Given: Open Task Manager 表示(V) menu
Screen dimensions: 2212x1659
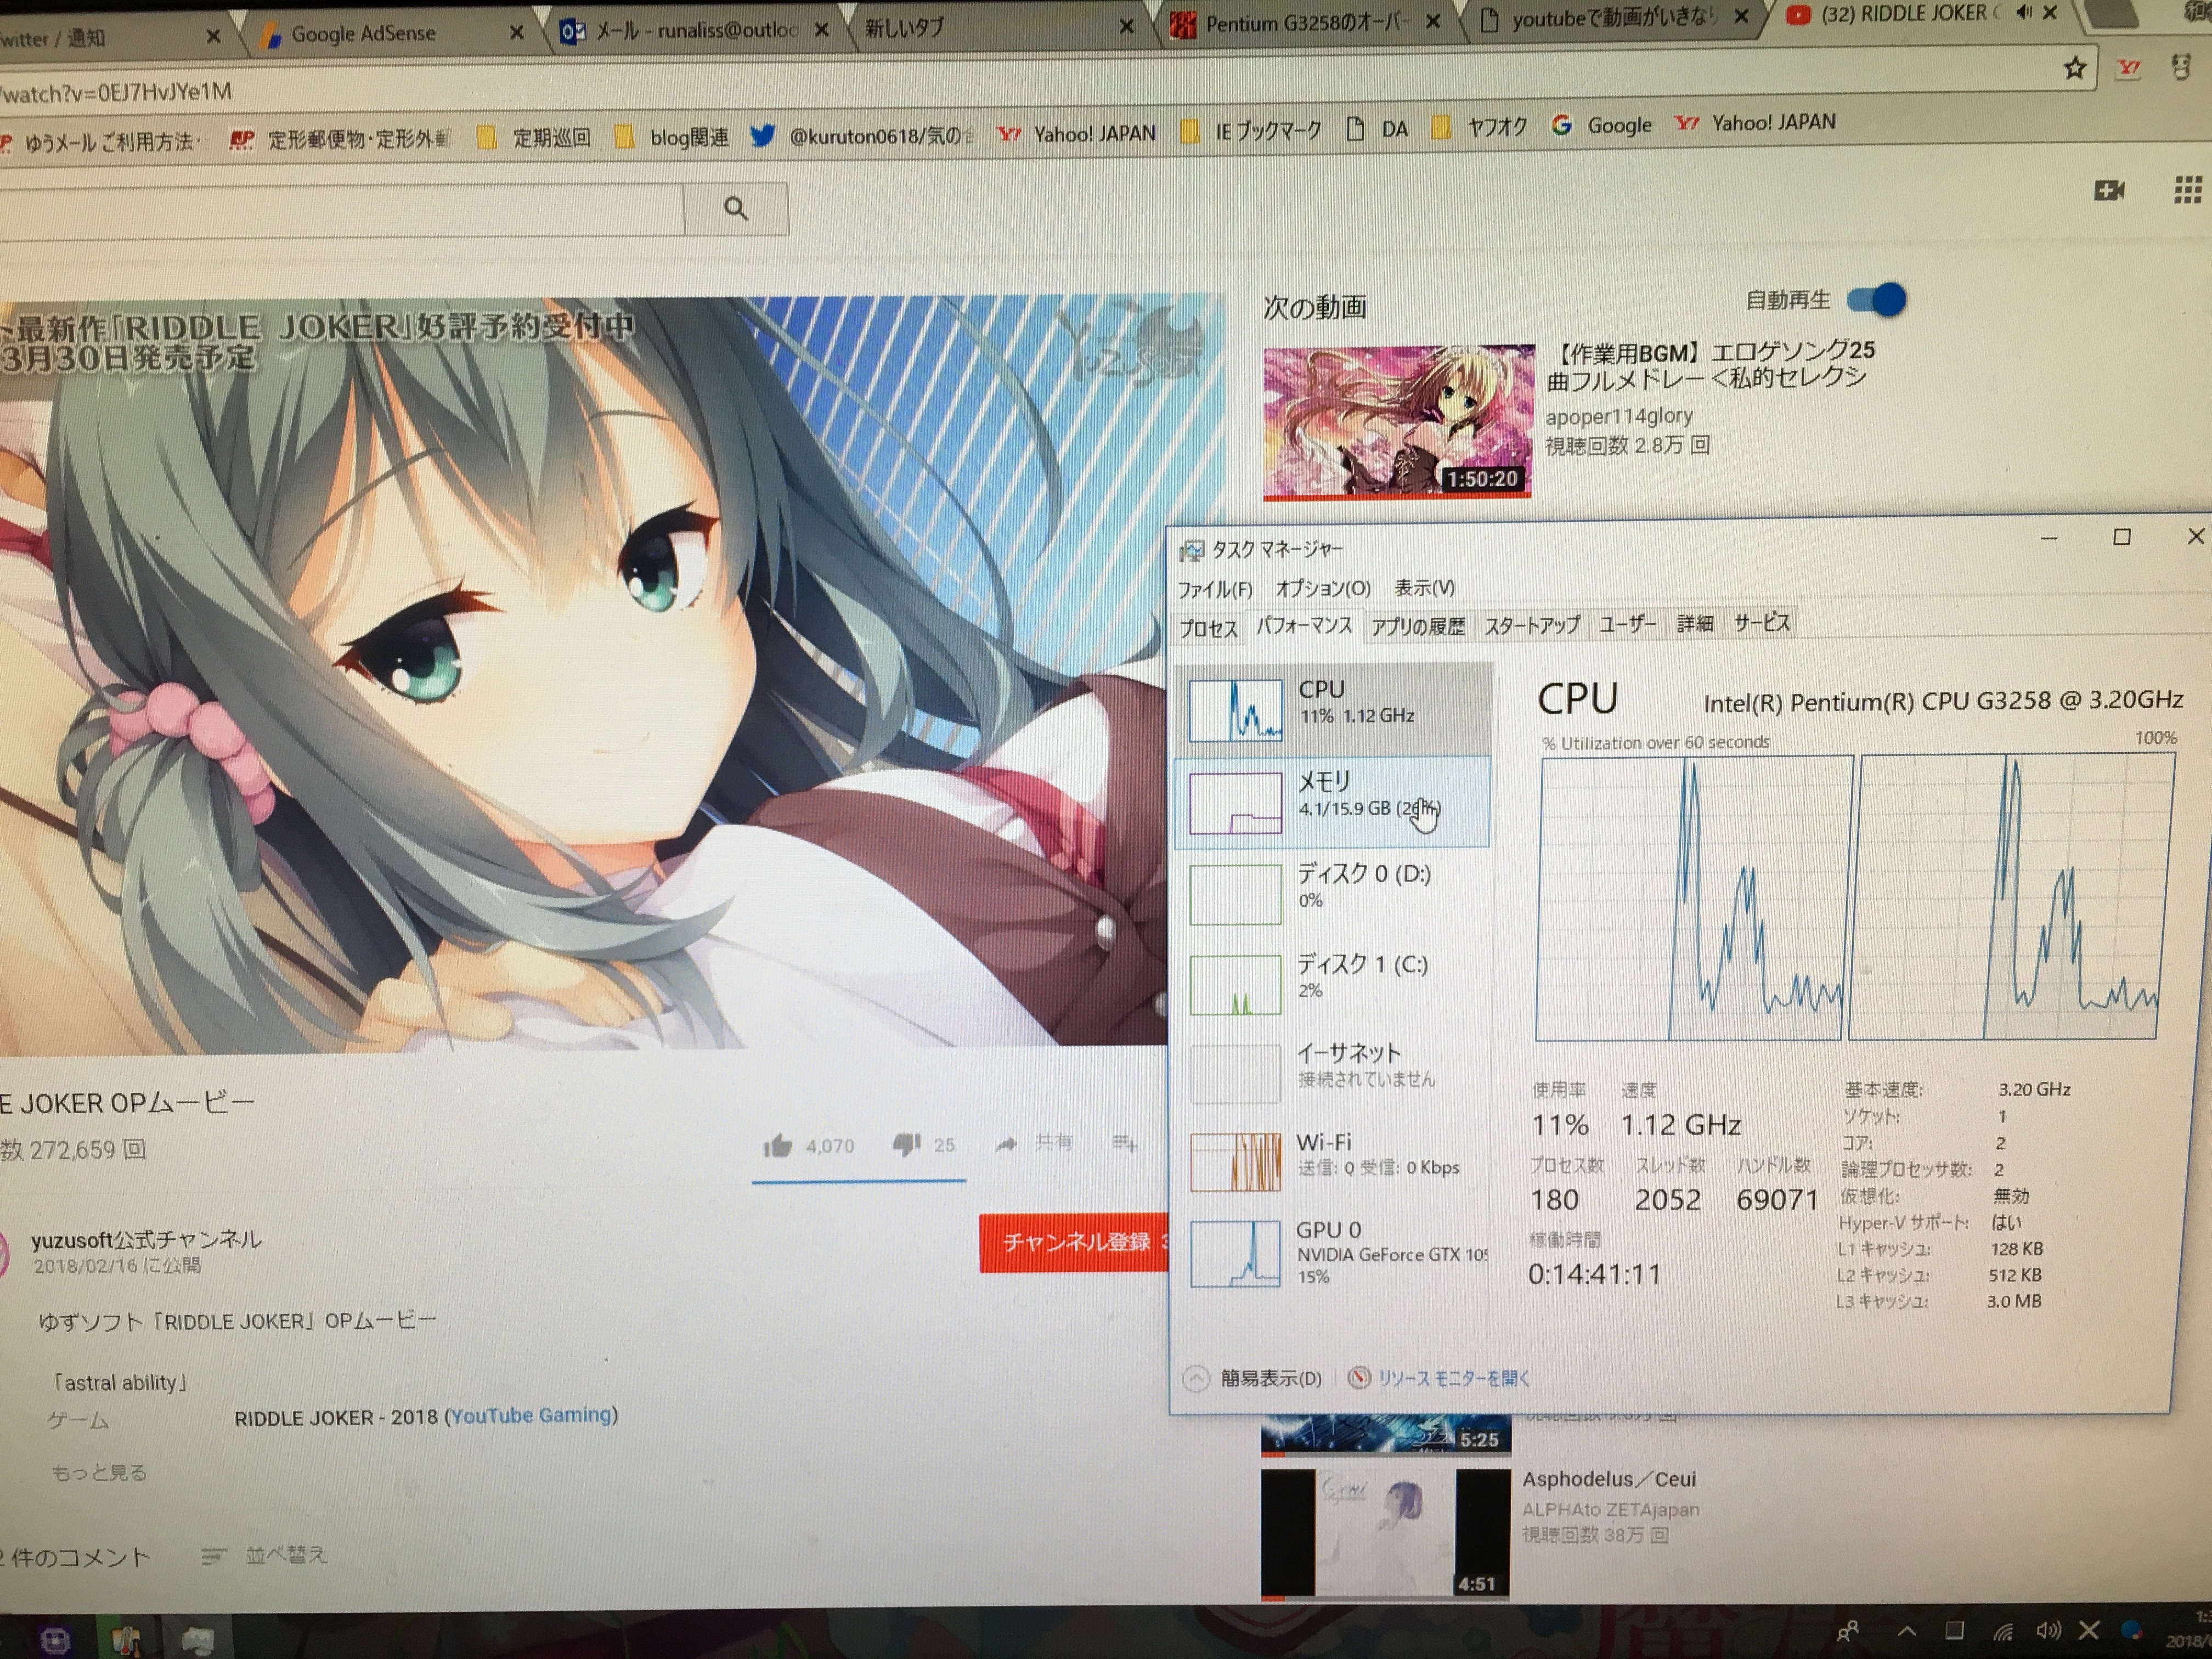Looking at the screenshot, I should tap(1425, 588).
